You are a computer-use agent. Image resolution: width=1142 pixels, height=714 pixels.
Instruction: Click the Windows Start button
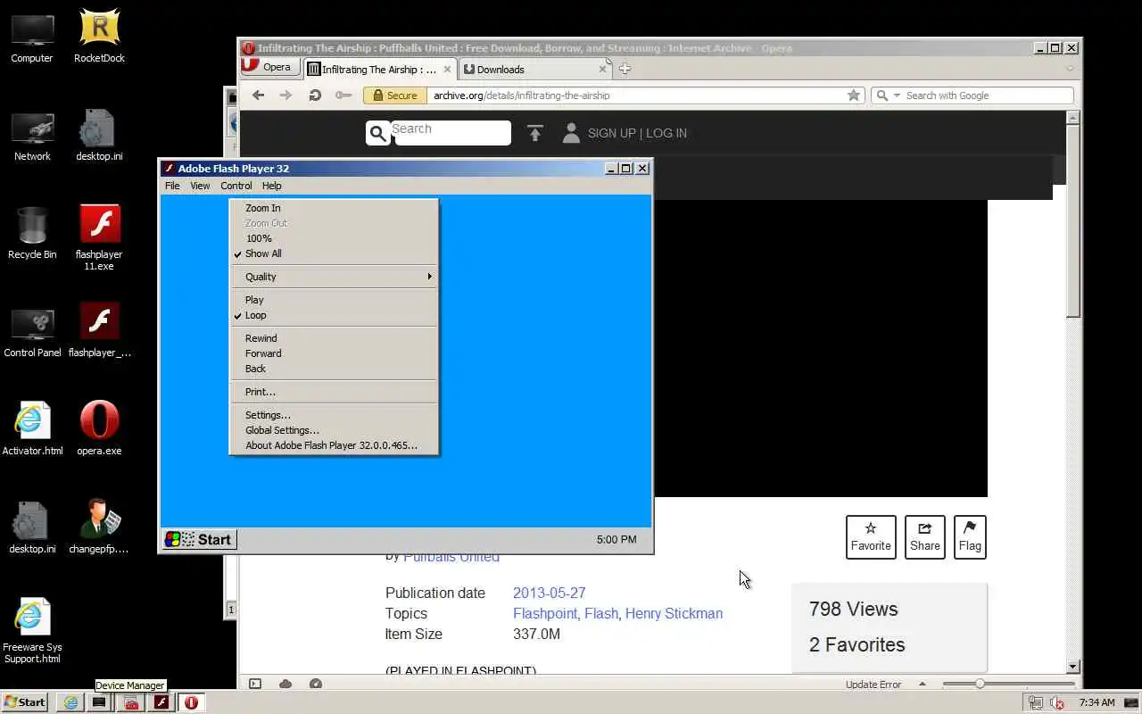[x=25, y=702]
